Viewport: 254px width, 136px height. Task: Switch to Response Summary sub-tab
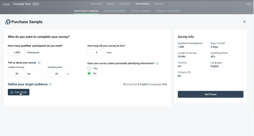click(x=115, y=11)
